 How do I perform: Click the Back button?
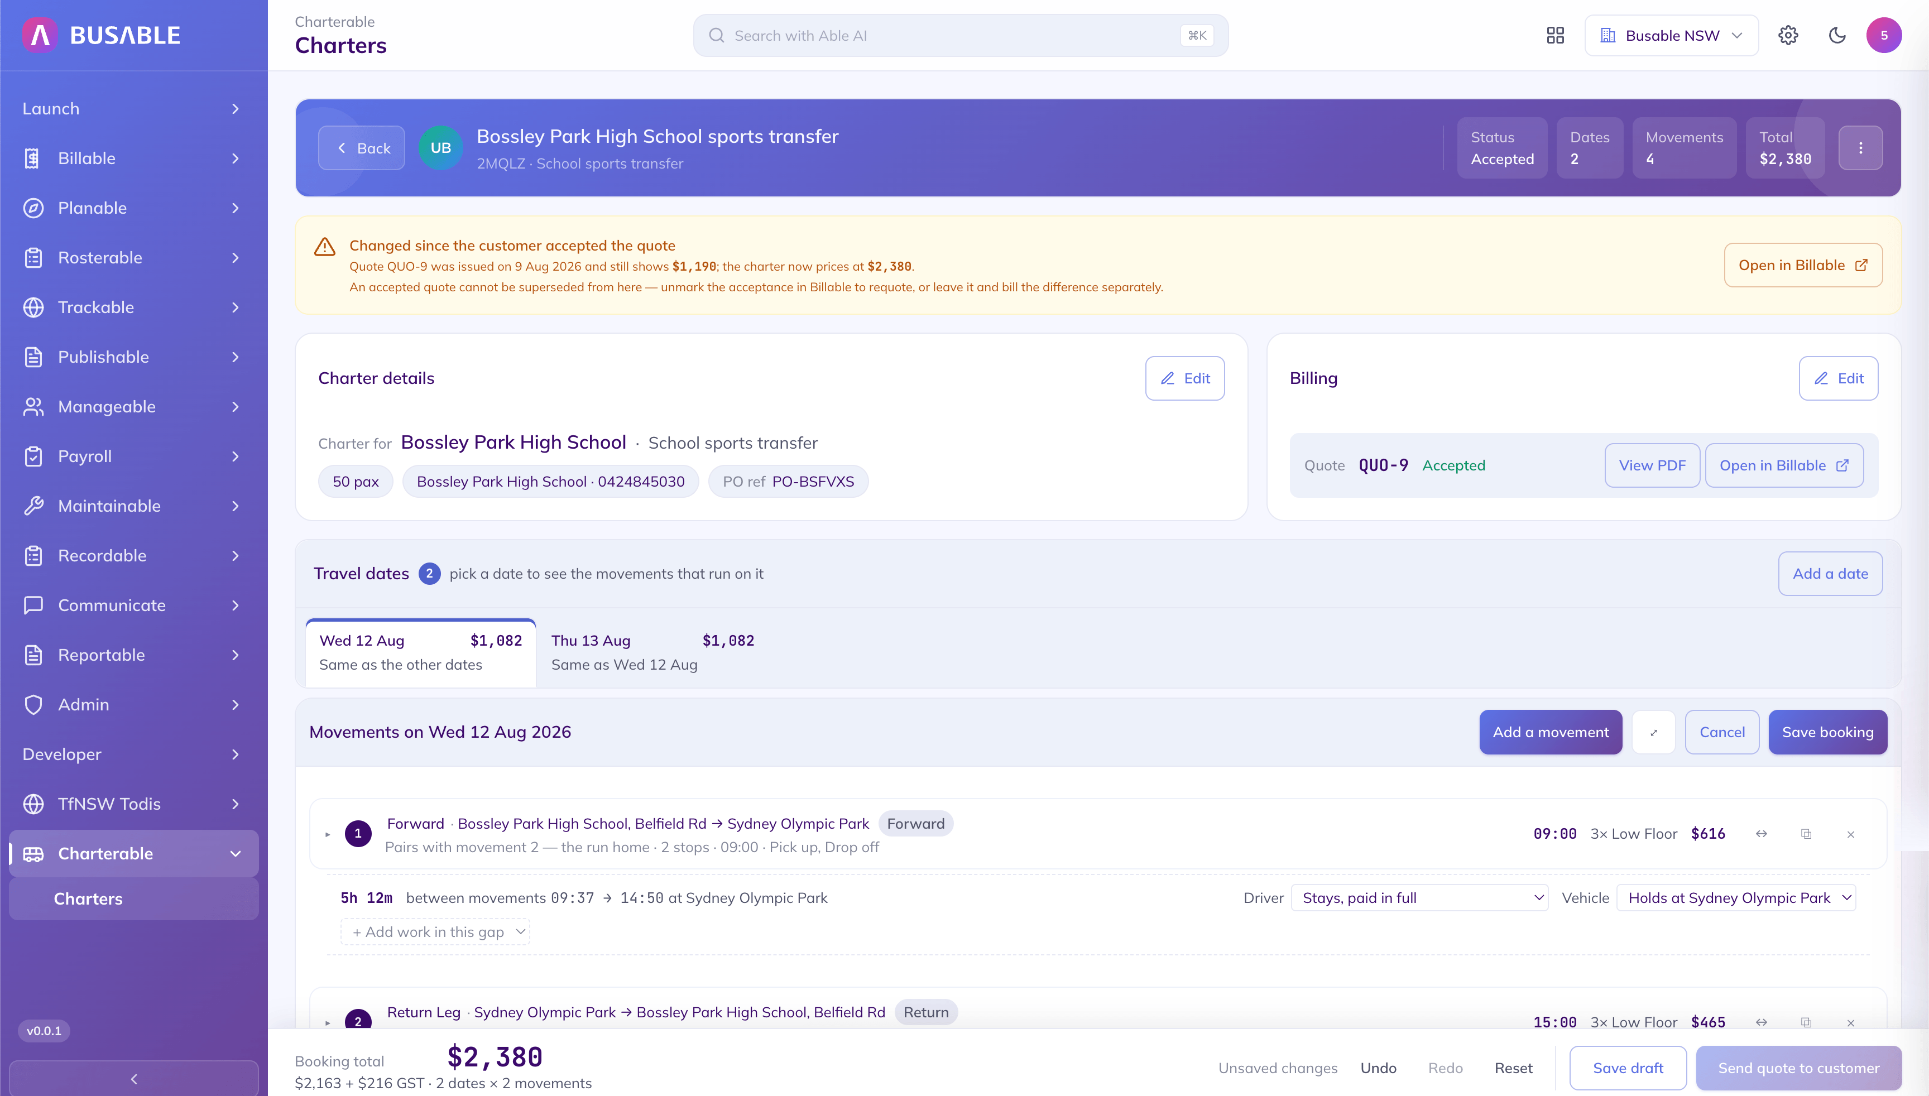coord(361,147)
